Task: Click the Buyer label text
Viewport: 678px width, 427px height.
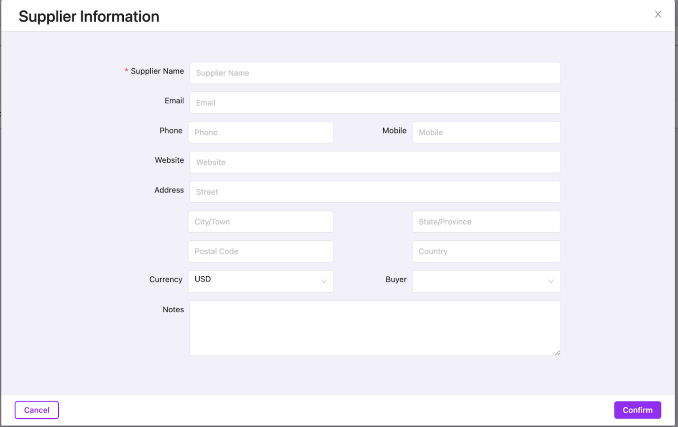Action: click(x=396, y=280)
